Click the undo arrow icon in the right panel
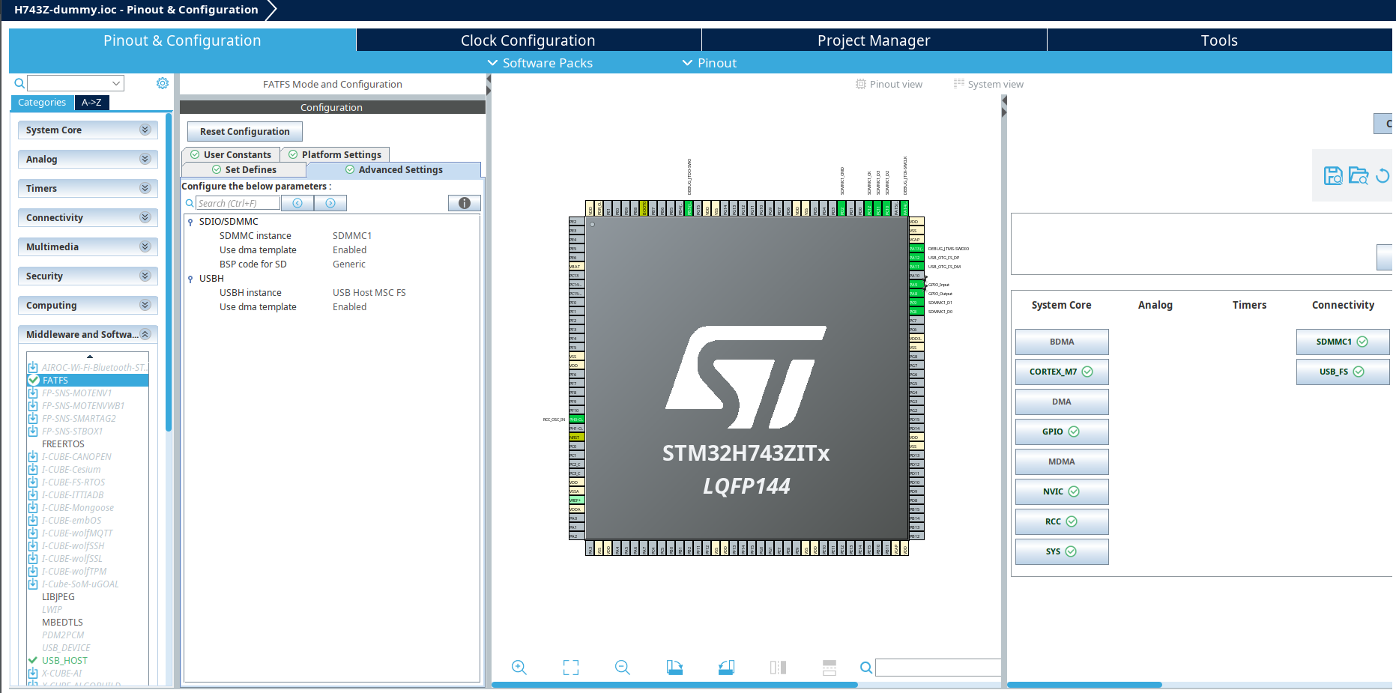The width and height of the screenshot is (1396, 693). pyautogui.click(x=1383, y=175)
